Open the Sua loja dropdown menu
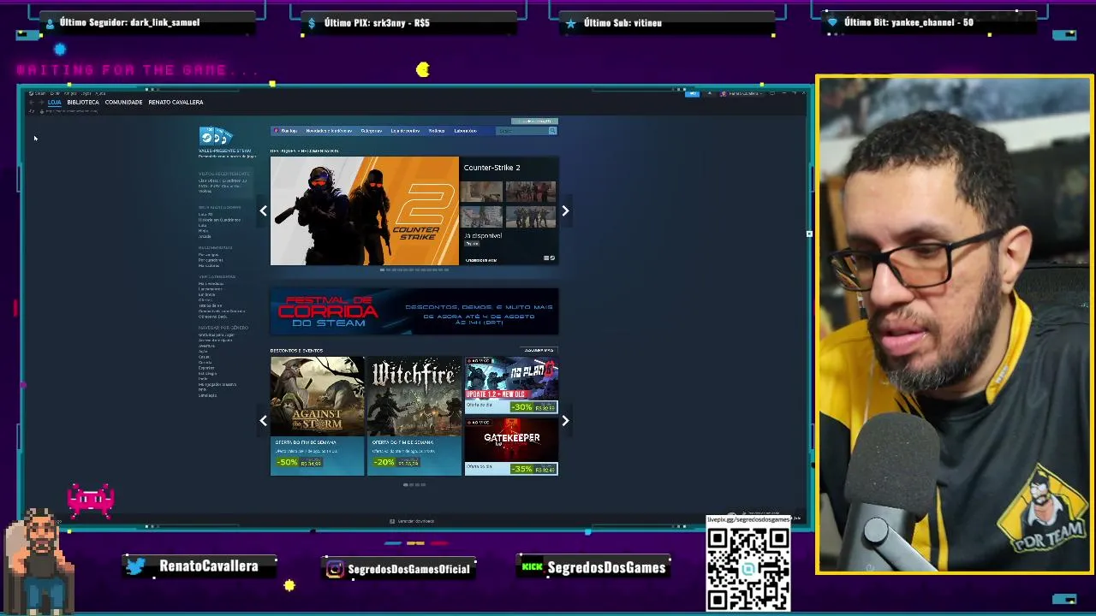Image resolution: width=1096 pixels, height=616 pixels. pos(289,131)
